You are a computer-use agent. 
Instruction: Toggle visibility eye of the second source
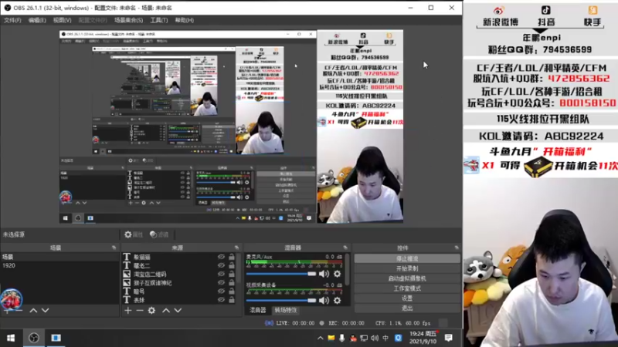point(221,265)
